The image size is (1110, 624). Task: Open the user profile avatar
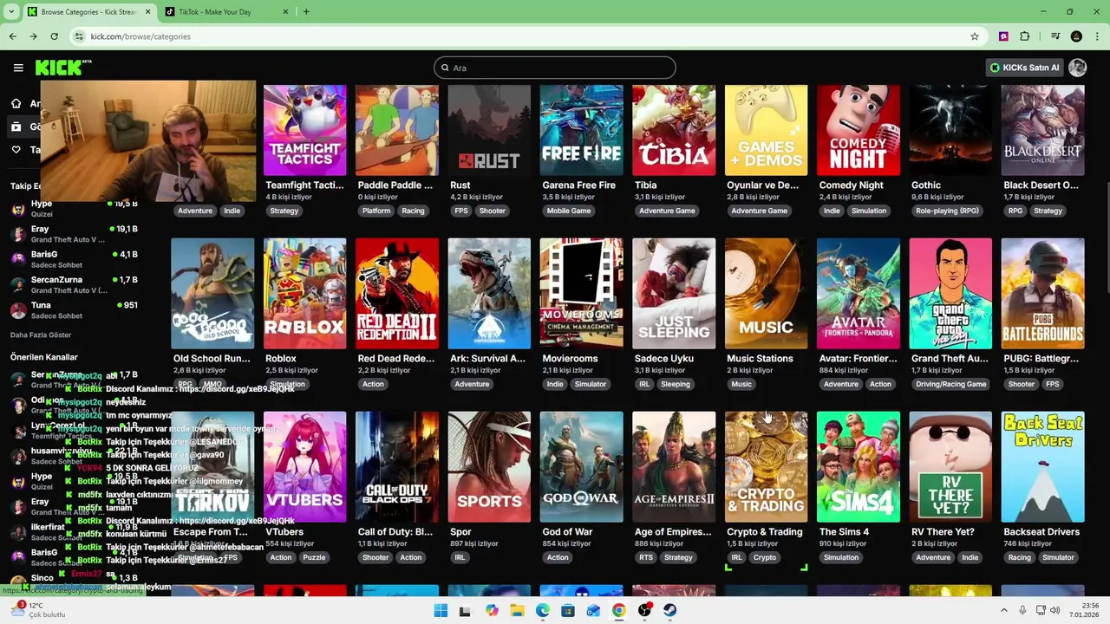(x=1078, y=68)
